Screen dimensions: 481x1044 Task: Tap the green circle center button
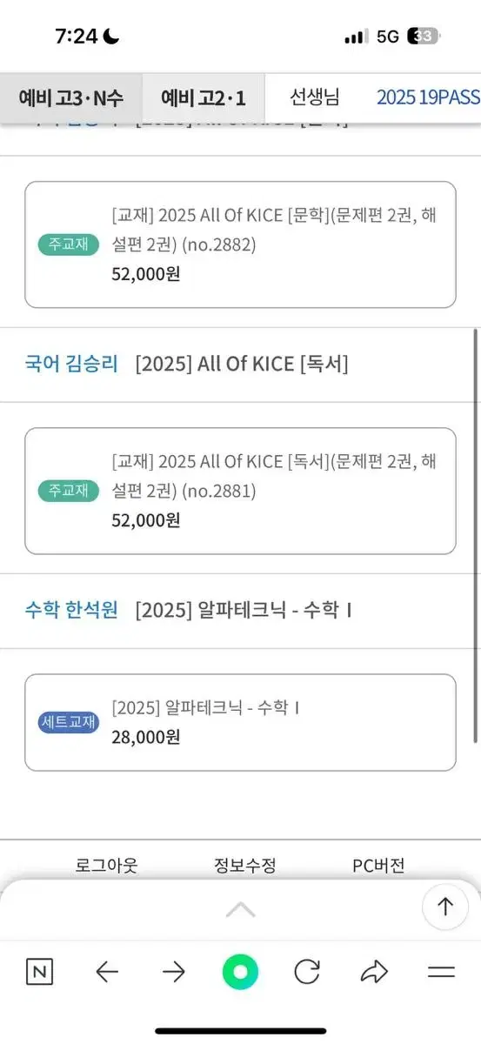click(x=241, y=972)
